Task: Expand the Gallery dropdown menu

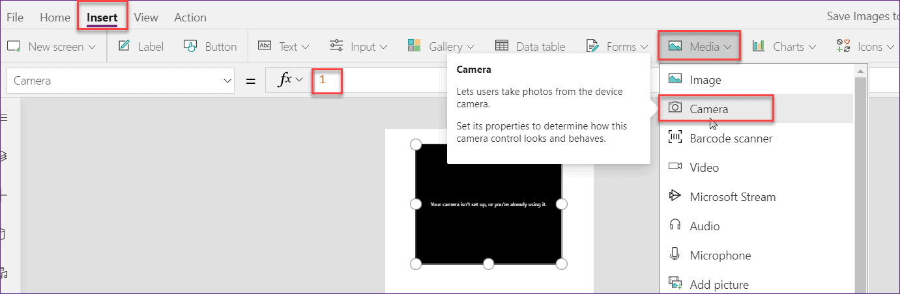Action: click(441, 46)
